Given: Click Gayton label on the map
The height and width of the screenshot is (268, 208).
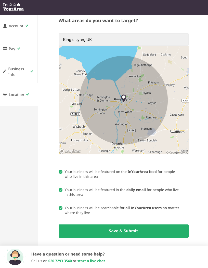Looking at the screenshot, I should tap(152, 103).
